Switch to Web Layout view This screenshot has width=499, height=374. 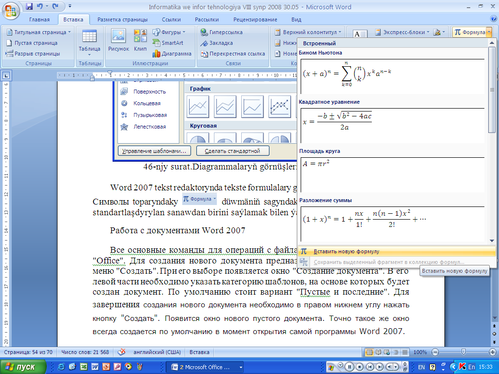tap(387, 352)
